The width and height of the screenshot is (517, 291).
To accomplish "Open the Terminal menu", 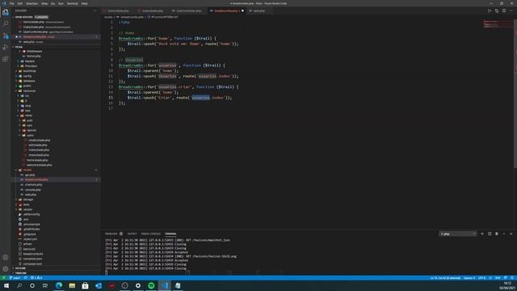I will (x=72, y=3).
